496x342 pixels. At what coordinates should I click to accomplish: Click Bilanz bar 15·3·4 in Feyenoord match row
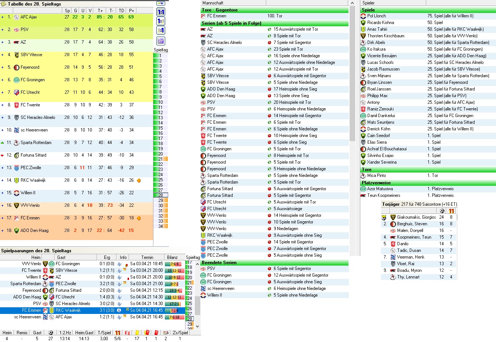point(174,290)
